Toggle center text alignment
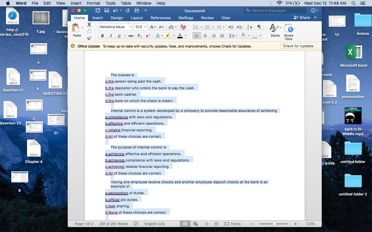The width and height of the screenshot is (372, 232). (205, 36)
